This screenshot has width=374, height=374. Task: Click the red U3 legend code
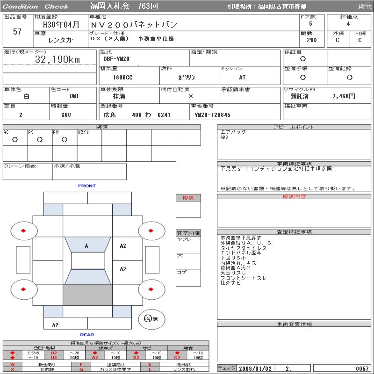(x=54, y=358)
